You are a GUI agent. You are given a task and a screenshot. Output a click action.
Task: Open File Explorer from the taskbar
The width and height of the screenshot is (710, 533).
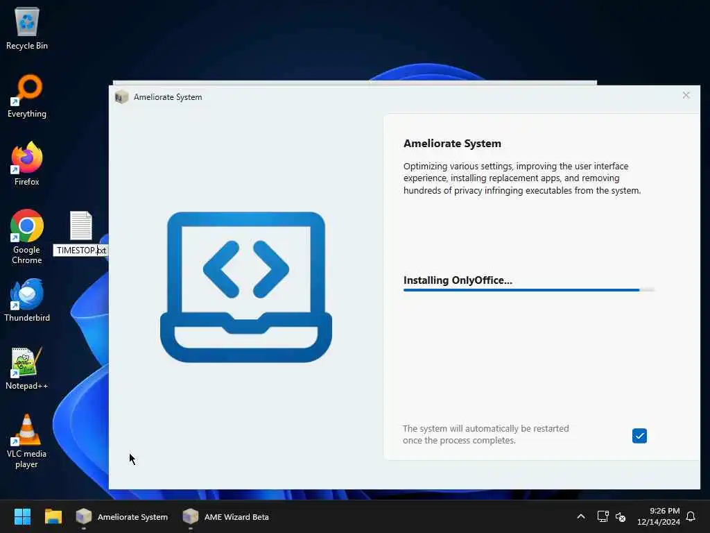[53, 516]
